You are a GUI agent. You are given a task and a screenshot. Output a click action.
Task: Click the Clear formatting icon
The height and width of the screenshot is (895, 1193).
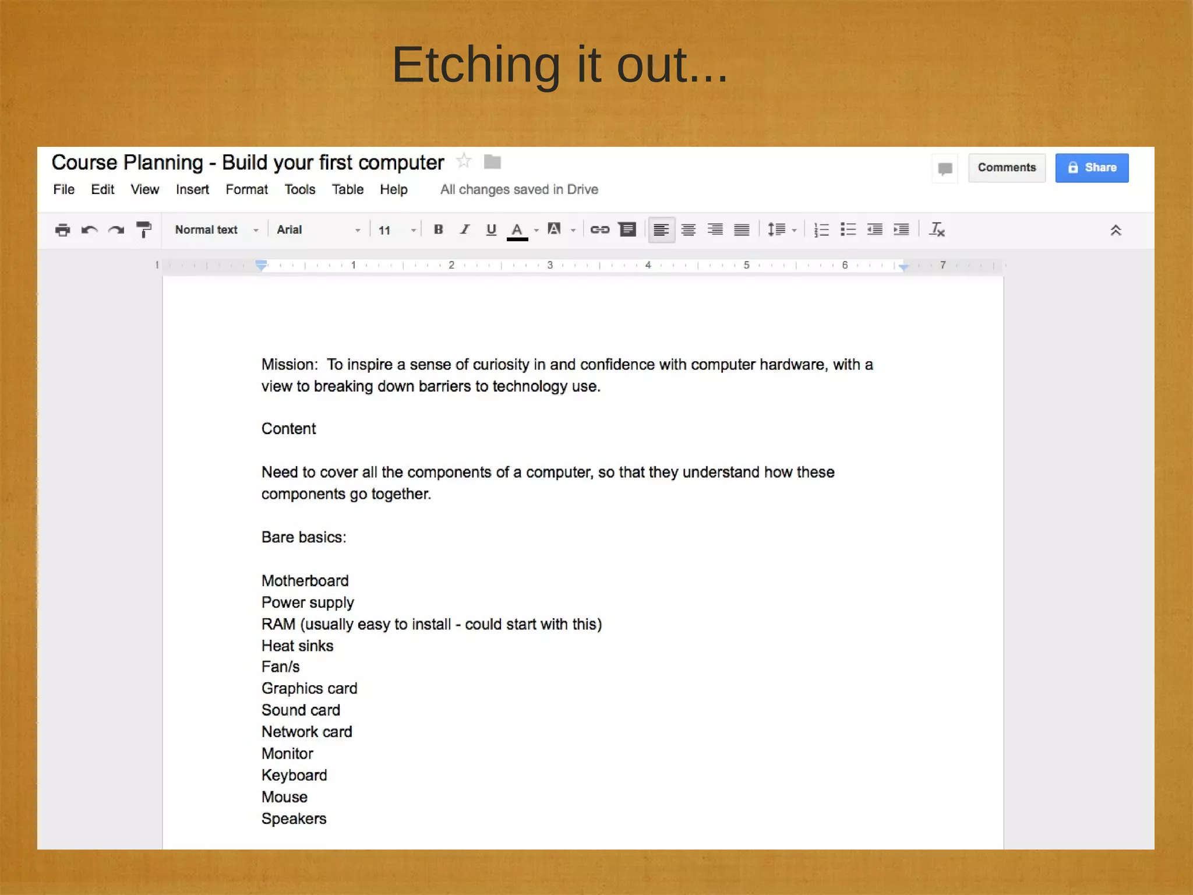coord(937,230)
